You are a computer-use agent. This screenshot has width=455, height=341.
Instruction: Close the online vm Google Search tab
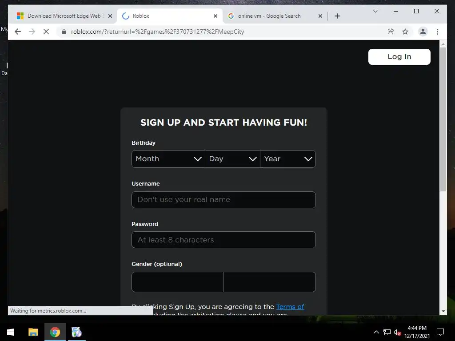320,16
